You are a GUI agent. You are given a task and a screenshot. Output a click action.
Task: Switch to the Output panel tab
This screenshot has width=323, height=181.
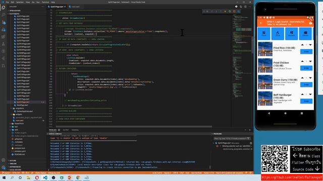(66, 130)
